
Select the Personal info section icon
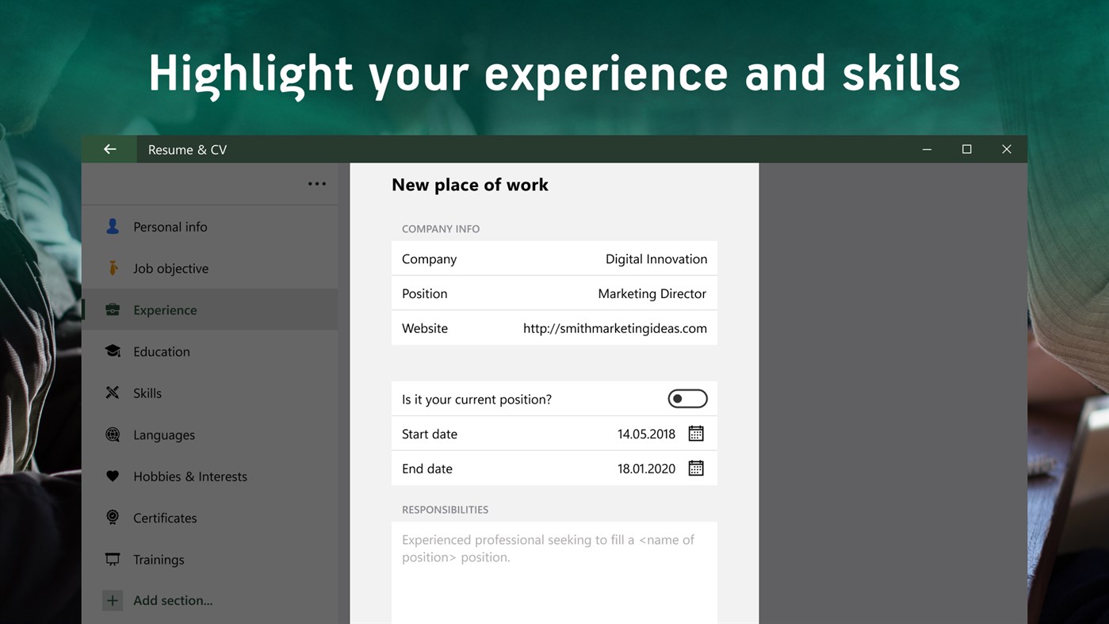coord(112,226)
